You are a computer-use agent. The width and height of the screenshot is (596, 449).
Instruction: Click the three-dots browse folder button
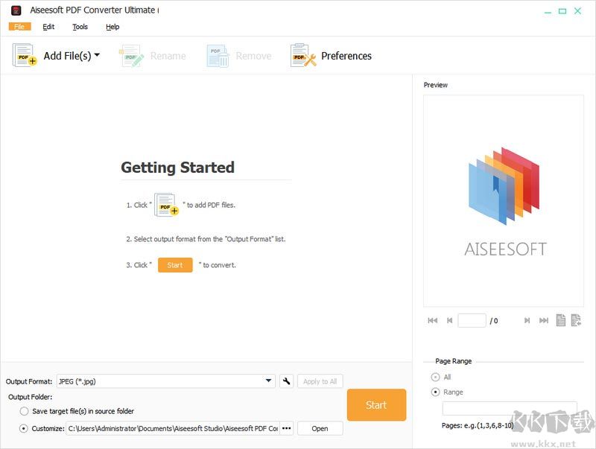pyautogui.click(x=287, y=428)
